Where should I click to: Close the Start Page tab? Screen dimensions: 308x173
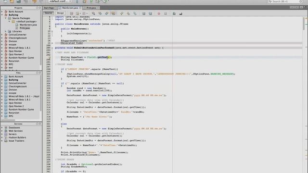click(x=56, y=8)
